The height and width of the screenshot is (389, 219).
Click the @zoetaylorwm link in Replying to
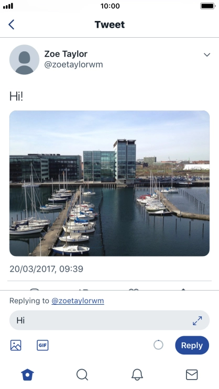78,301
